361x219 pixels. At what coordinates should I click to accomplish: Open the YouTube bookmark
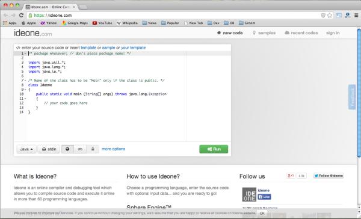pyautogui.click(x=102, y=23)
